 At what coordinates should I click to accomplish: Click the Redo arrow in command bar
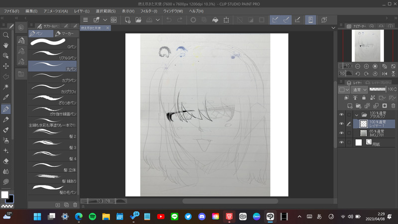(180, 20)
